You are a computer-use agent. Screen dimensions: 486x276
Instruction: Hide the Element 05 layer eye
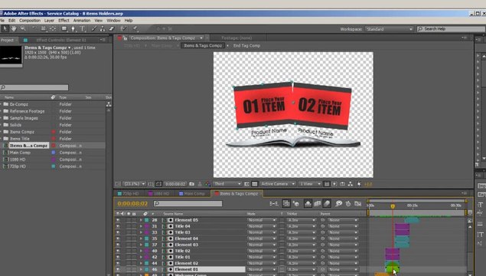[118, 220]
